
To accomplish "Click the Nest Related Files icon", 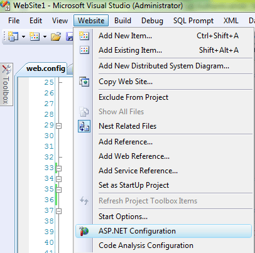I will coord(84,126).
